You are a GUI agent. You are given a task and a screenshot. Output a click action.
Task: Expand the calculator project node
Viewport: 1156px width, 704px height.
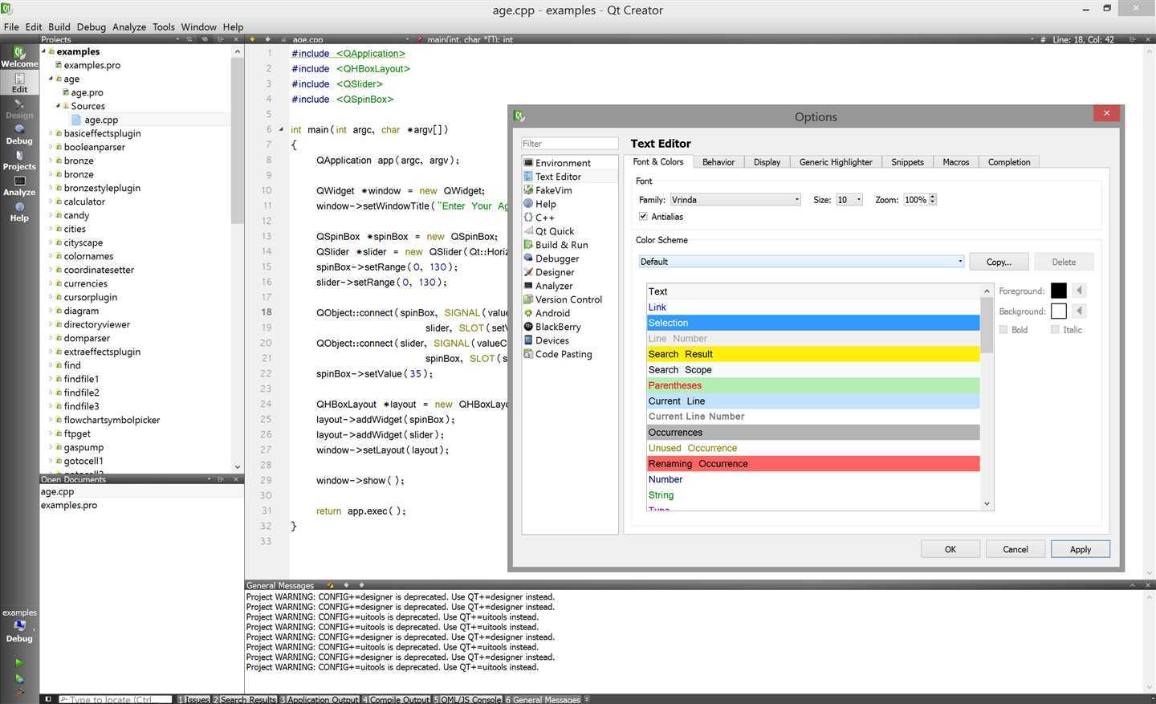[51, 201]
